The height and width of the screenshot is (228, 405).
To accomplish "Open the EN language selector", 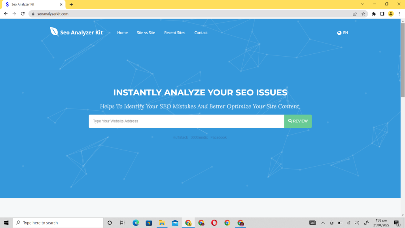I will [343, 33].
